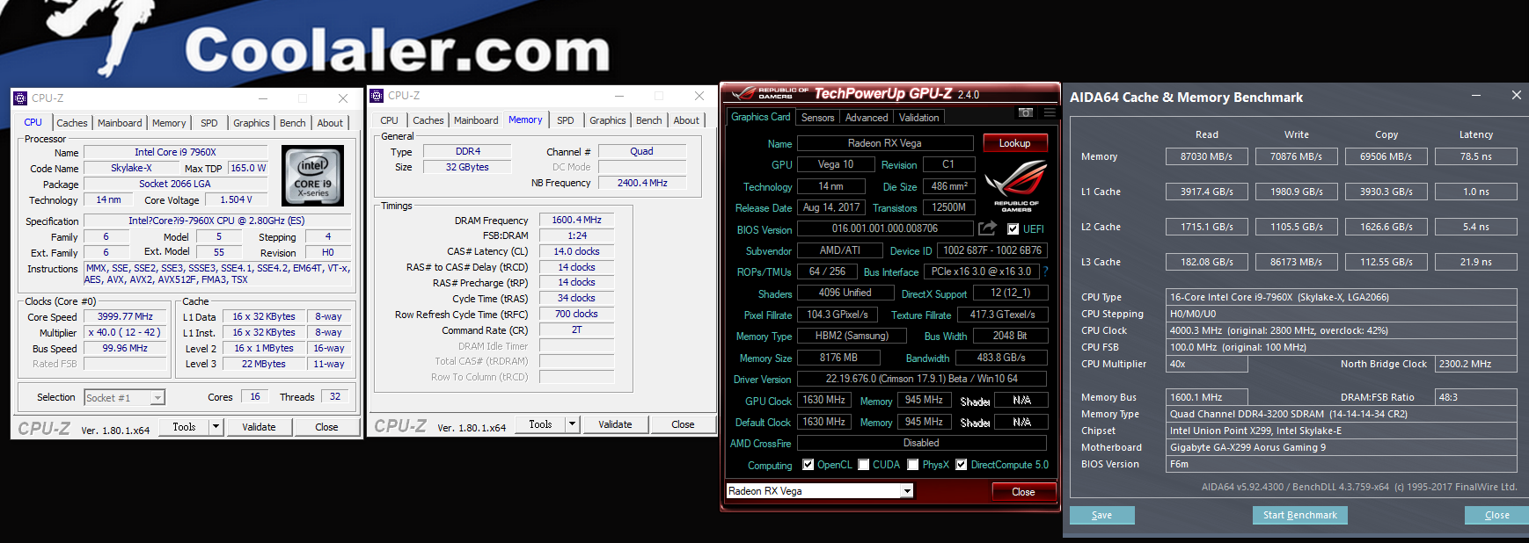Toggle the DirectCompute 5.0 checkbox
Screen dimensions: 1529x543
pos(962,465)
